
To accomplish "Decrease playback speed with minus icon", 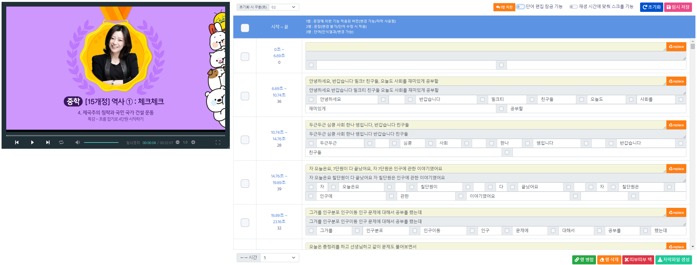I will click(178, 142).
